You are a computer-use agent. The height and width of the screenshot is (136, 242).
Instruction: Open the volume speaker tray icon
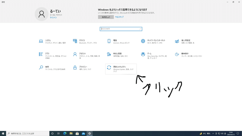point(222,134)
